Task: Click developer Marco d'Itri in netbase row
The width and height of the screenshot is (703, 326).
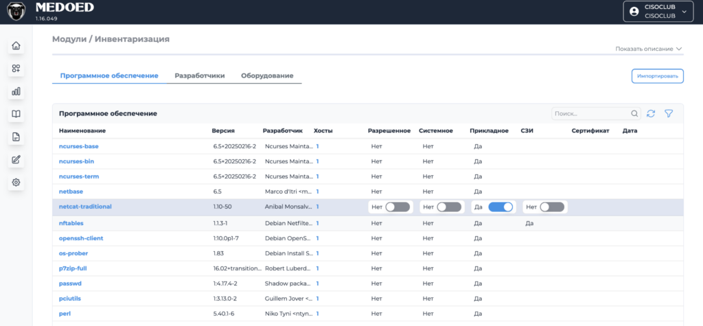Action: (288, 191)
